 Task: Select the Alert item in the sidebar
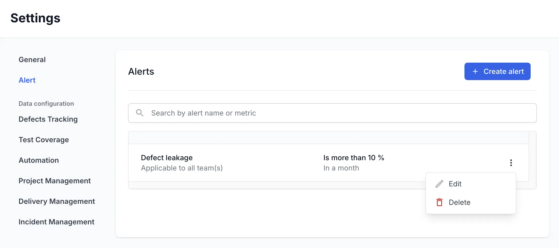(x=27, y=80)
